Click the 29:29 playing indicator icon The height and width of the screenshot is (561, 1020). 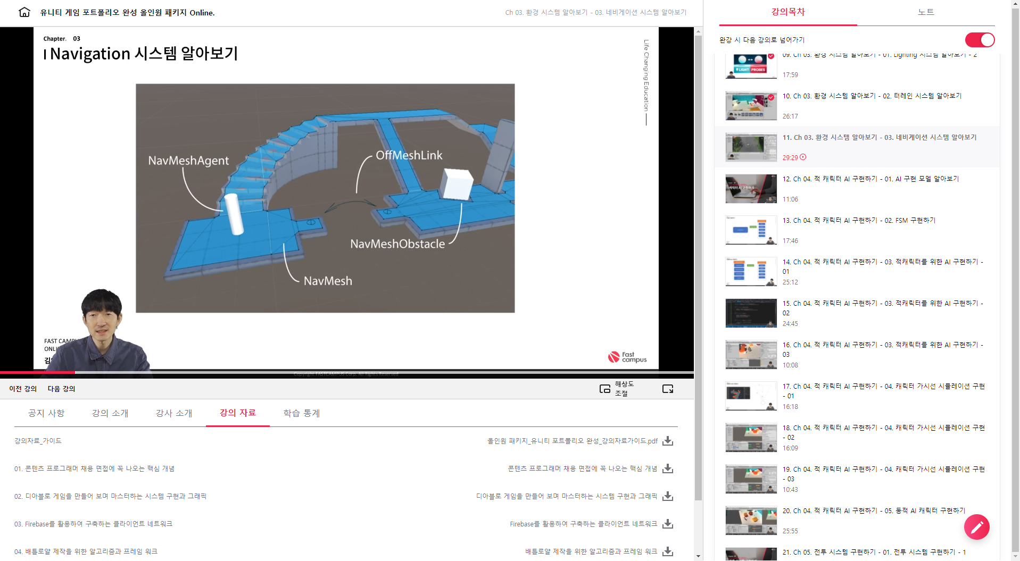pyautogui.click(x=803, y=157)
